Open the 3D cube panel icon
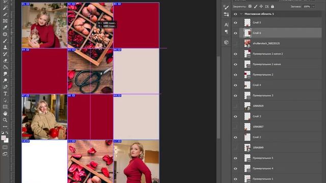The height and width of the screenshot is (183, 326). click(x=226, y=43)
